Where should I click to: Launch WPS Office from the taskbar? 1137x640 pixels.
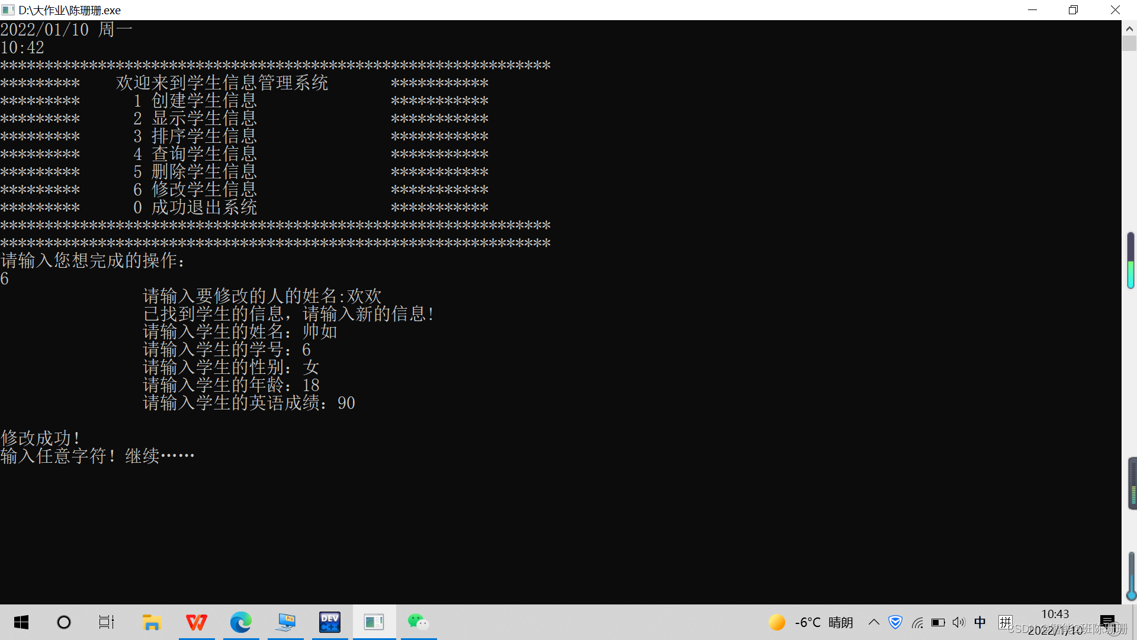[197, 622]
